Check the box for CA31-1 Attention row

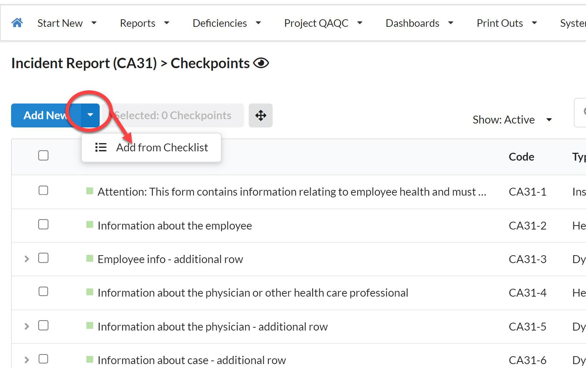click(x=43, y=190)
